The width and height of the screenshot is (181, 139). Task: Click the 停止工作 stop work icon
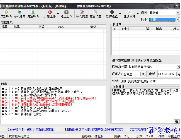pyautogui.click(x=66, y=12)
